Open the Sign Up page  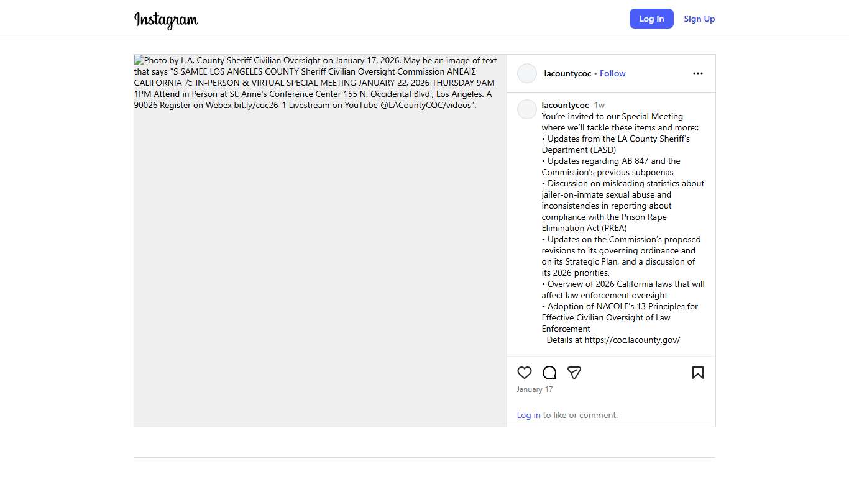tap(699, 19)
